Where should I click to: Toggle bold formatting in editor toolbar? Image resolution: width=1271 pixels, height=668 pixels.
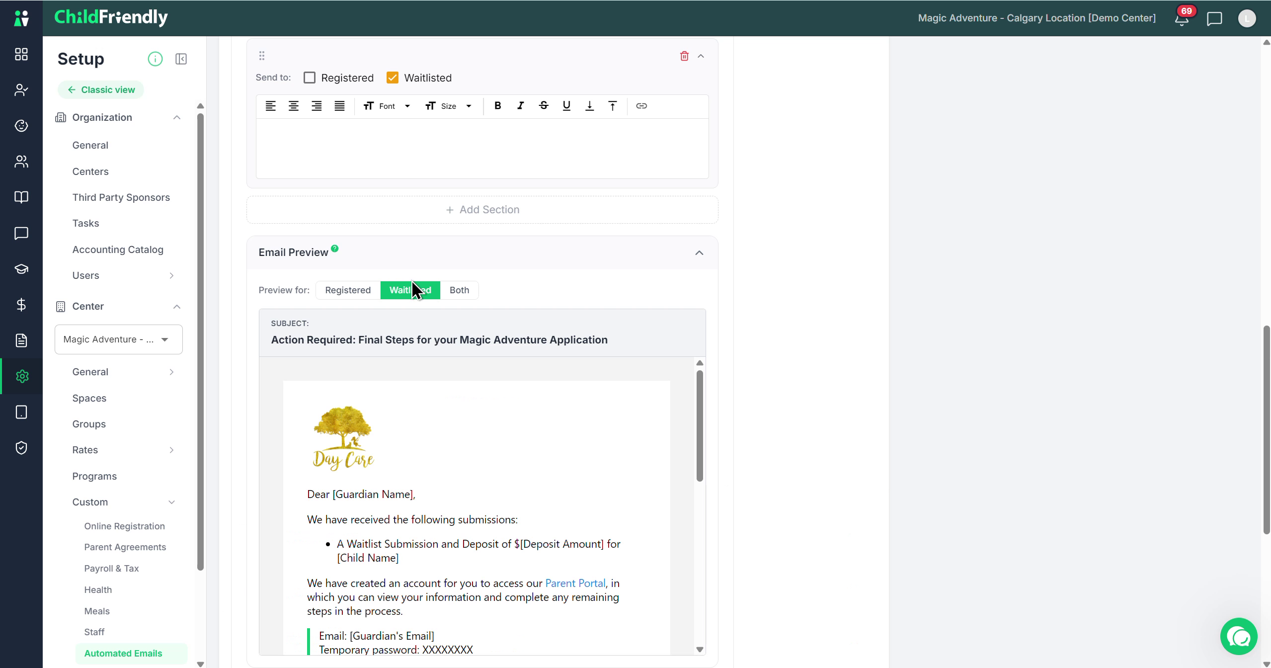coord(497,106)
